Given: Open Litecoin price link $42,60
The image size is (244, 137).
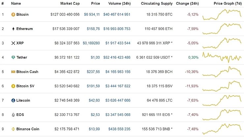Looking at the screenshot, I should [x=94, y=100].
